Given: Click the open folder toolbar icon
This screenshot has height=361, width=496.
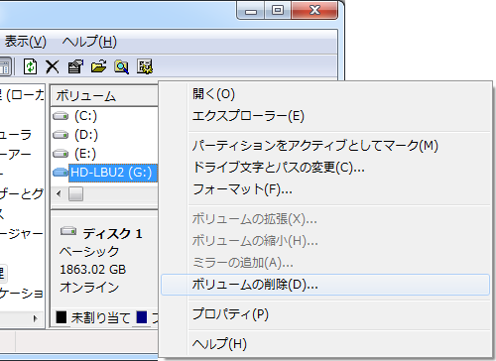Looking at the screenshot, I should point(98,66).
